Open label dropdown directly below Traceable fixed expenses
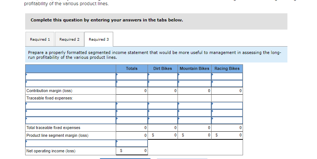The image size is (317, 159). pyautogui.click(x=71, y=105)
